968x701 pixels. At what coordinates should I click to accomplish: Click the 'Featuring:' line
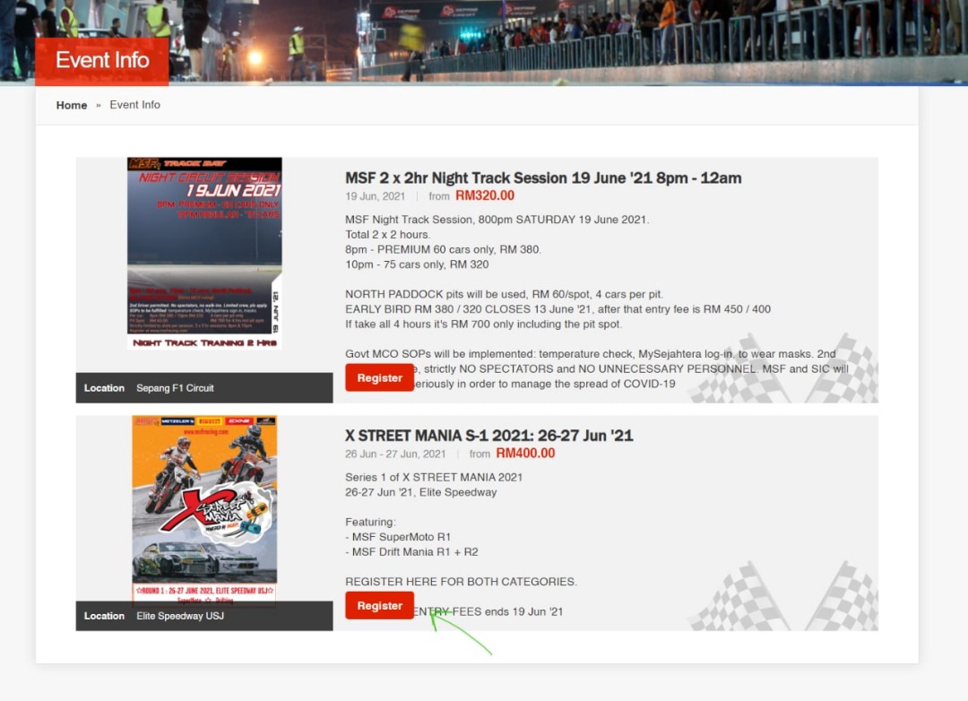[370, 522]
